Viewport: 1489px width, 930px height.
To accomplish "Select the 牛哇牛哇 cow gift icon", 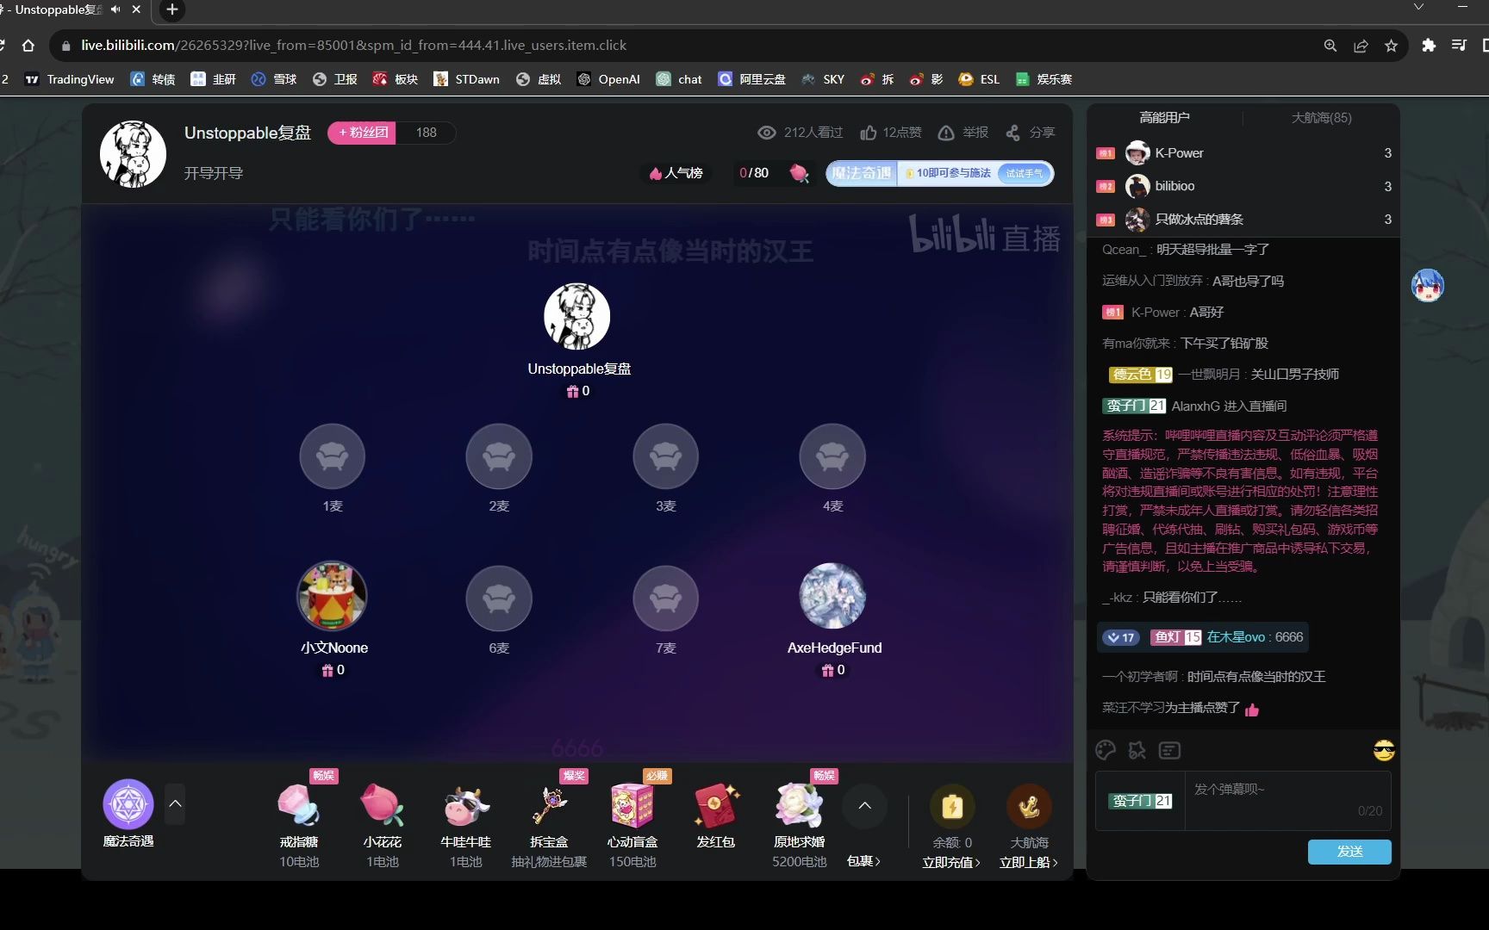I will point(466,806).
